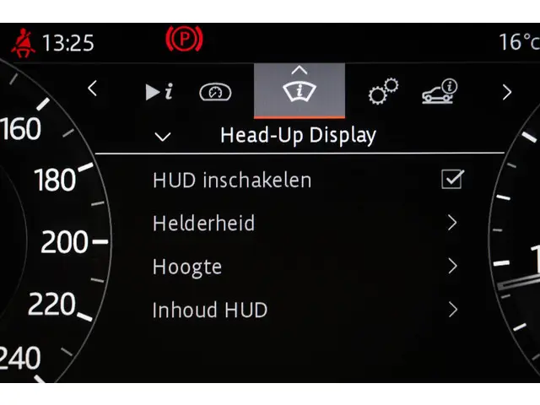Click the 13:25 clock display

[x=67, y=43]
